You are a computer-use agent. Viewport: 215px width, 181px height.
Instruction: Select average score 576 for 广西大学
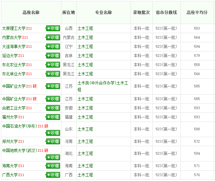coord(197,175)
